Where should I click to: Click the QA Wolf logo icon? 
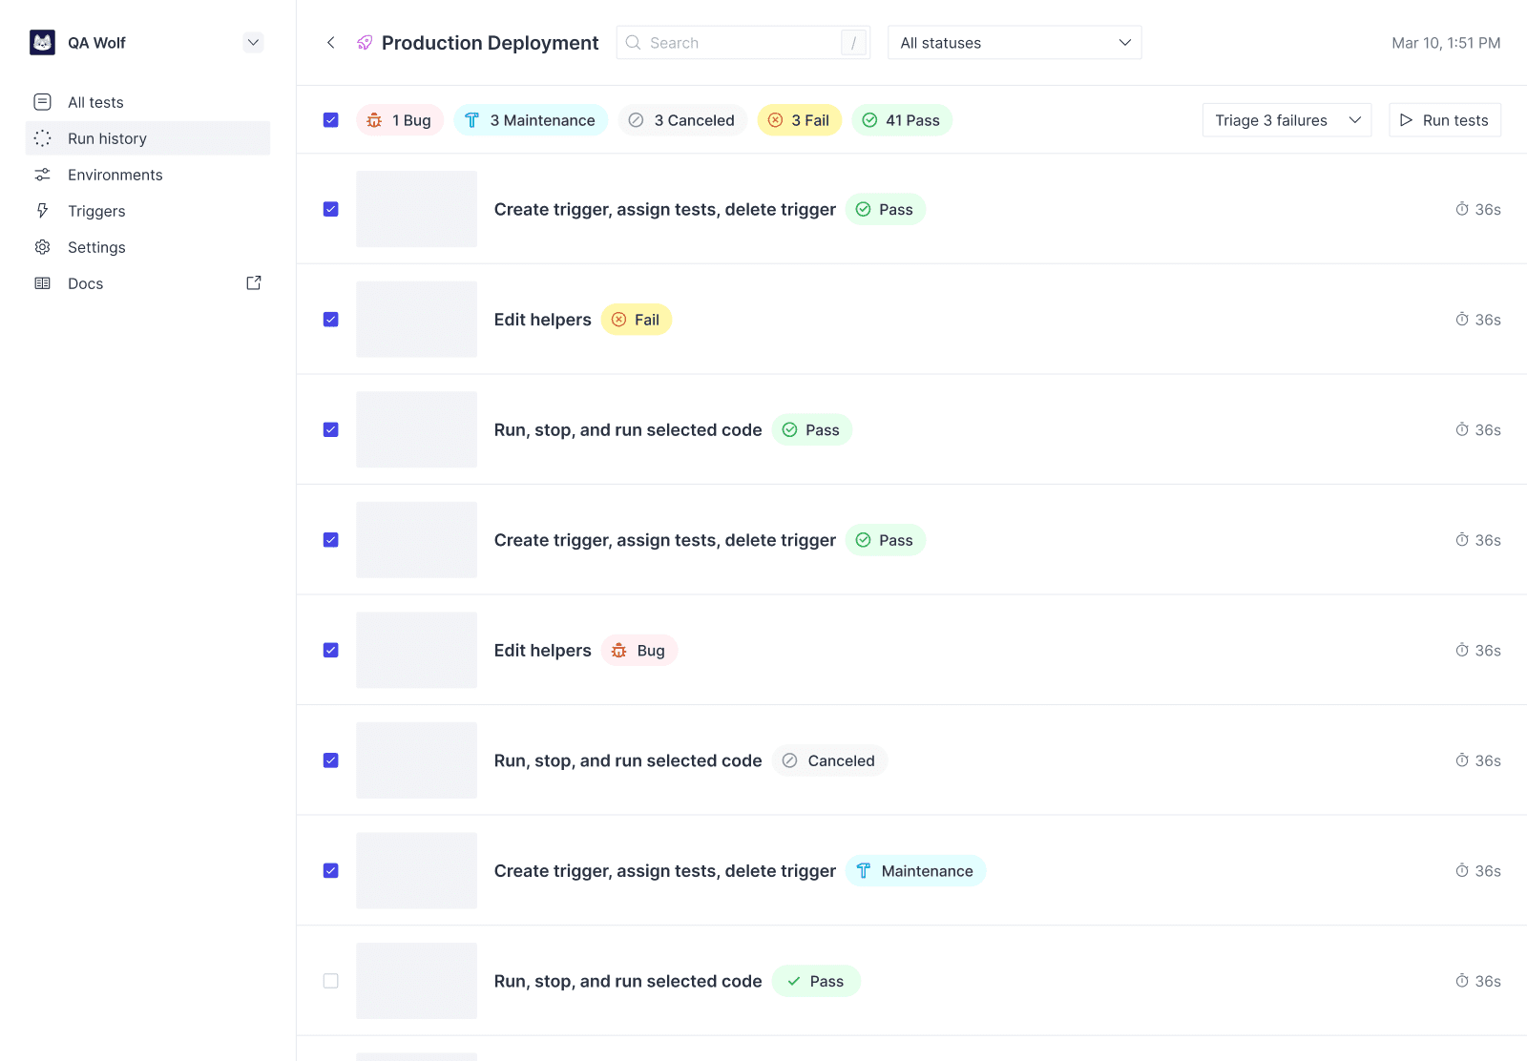click(42, 42)
